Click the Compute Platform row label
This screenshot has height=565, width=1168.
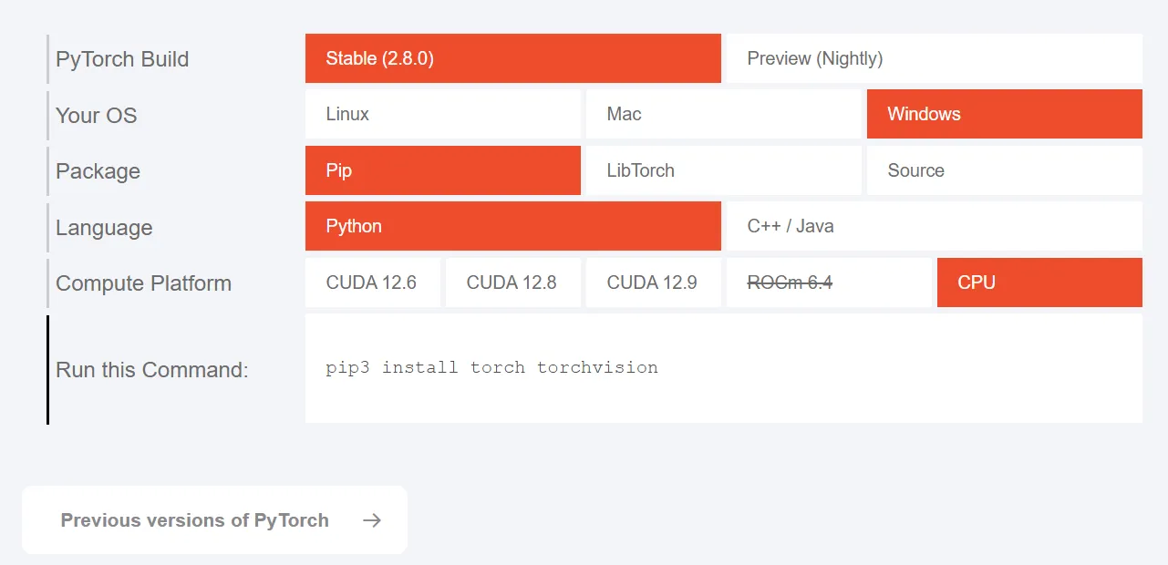pyautogui.click(x=143, y=283)
